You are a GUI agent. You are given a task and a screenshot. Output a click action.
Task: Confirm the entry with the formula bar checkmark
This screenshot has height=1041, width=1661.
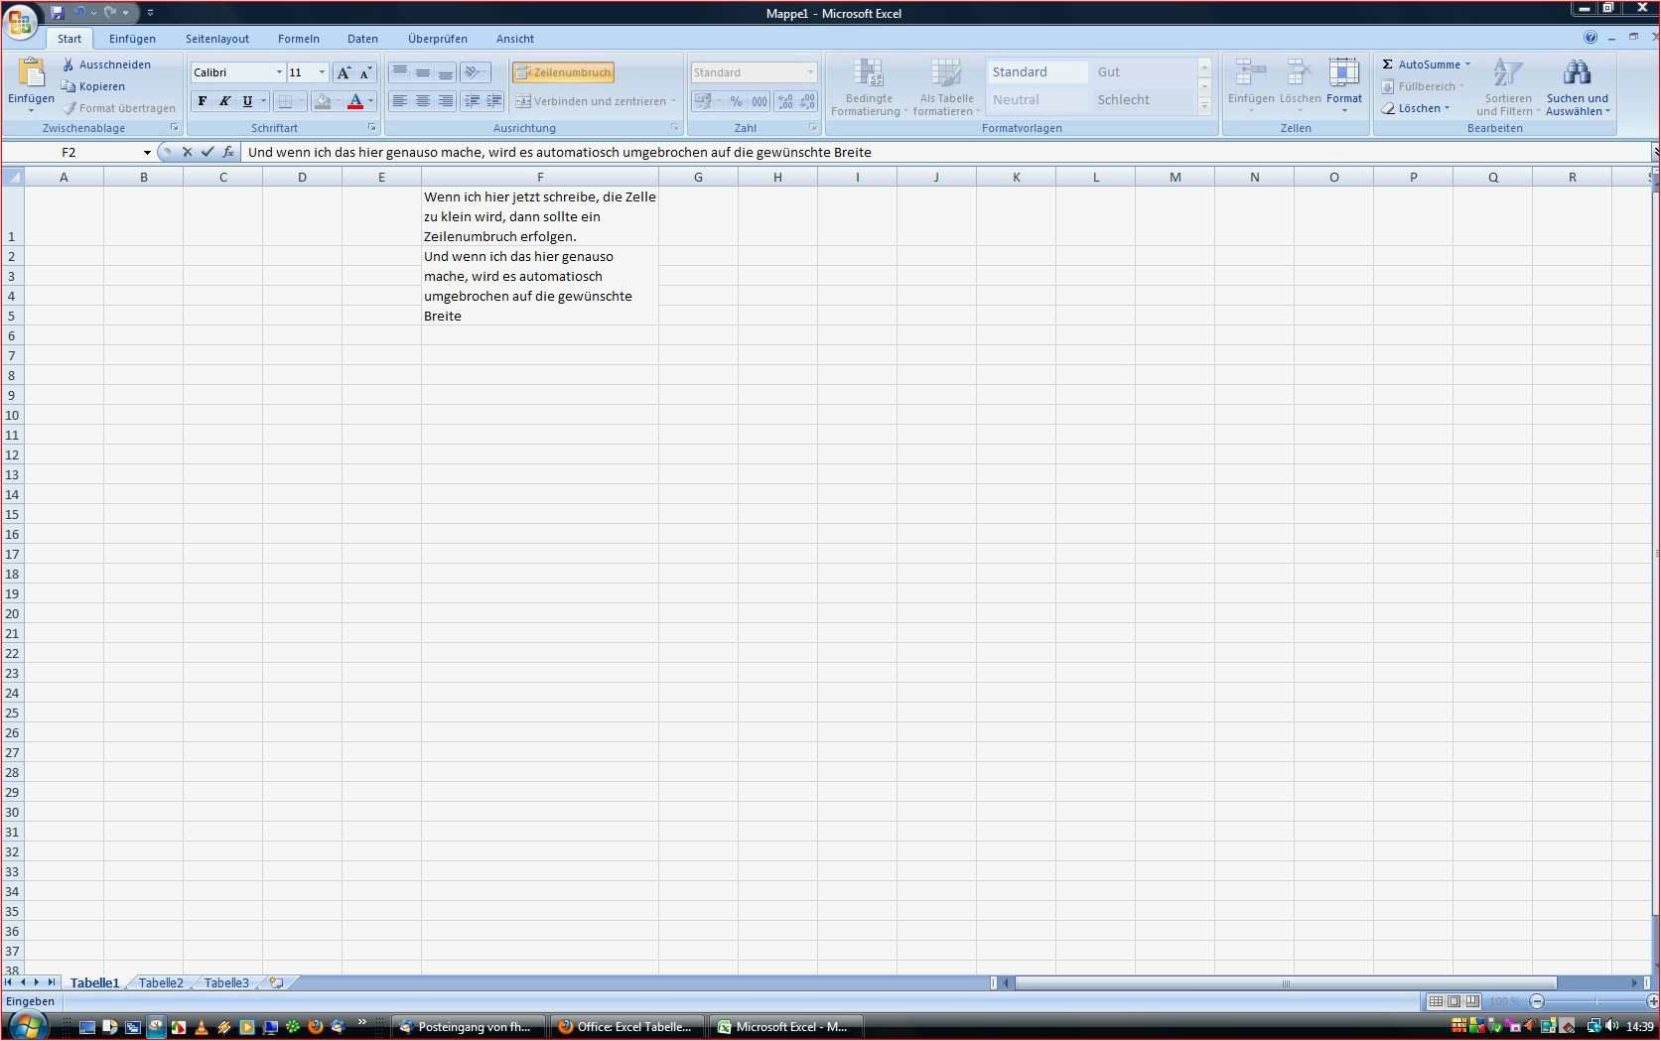pyautogui.click(x=207, y=152)
